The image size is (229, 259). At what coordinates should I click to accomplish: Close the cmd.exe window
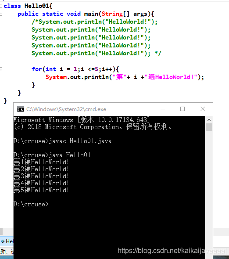pos(203,109)
